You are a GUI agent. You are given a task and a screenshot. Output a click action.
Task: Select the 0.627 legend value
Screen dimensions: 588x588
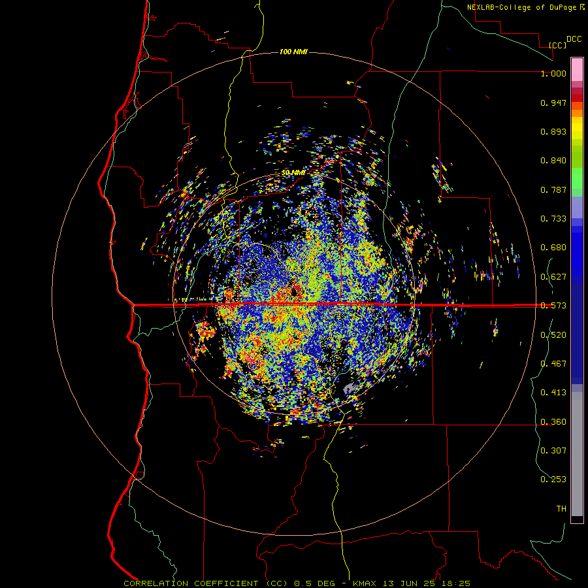[553, 277]
